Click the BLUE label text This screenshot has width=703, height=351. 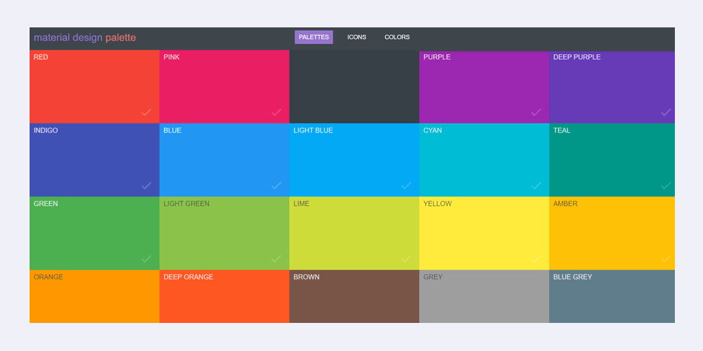pos(173,131)
